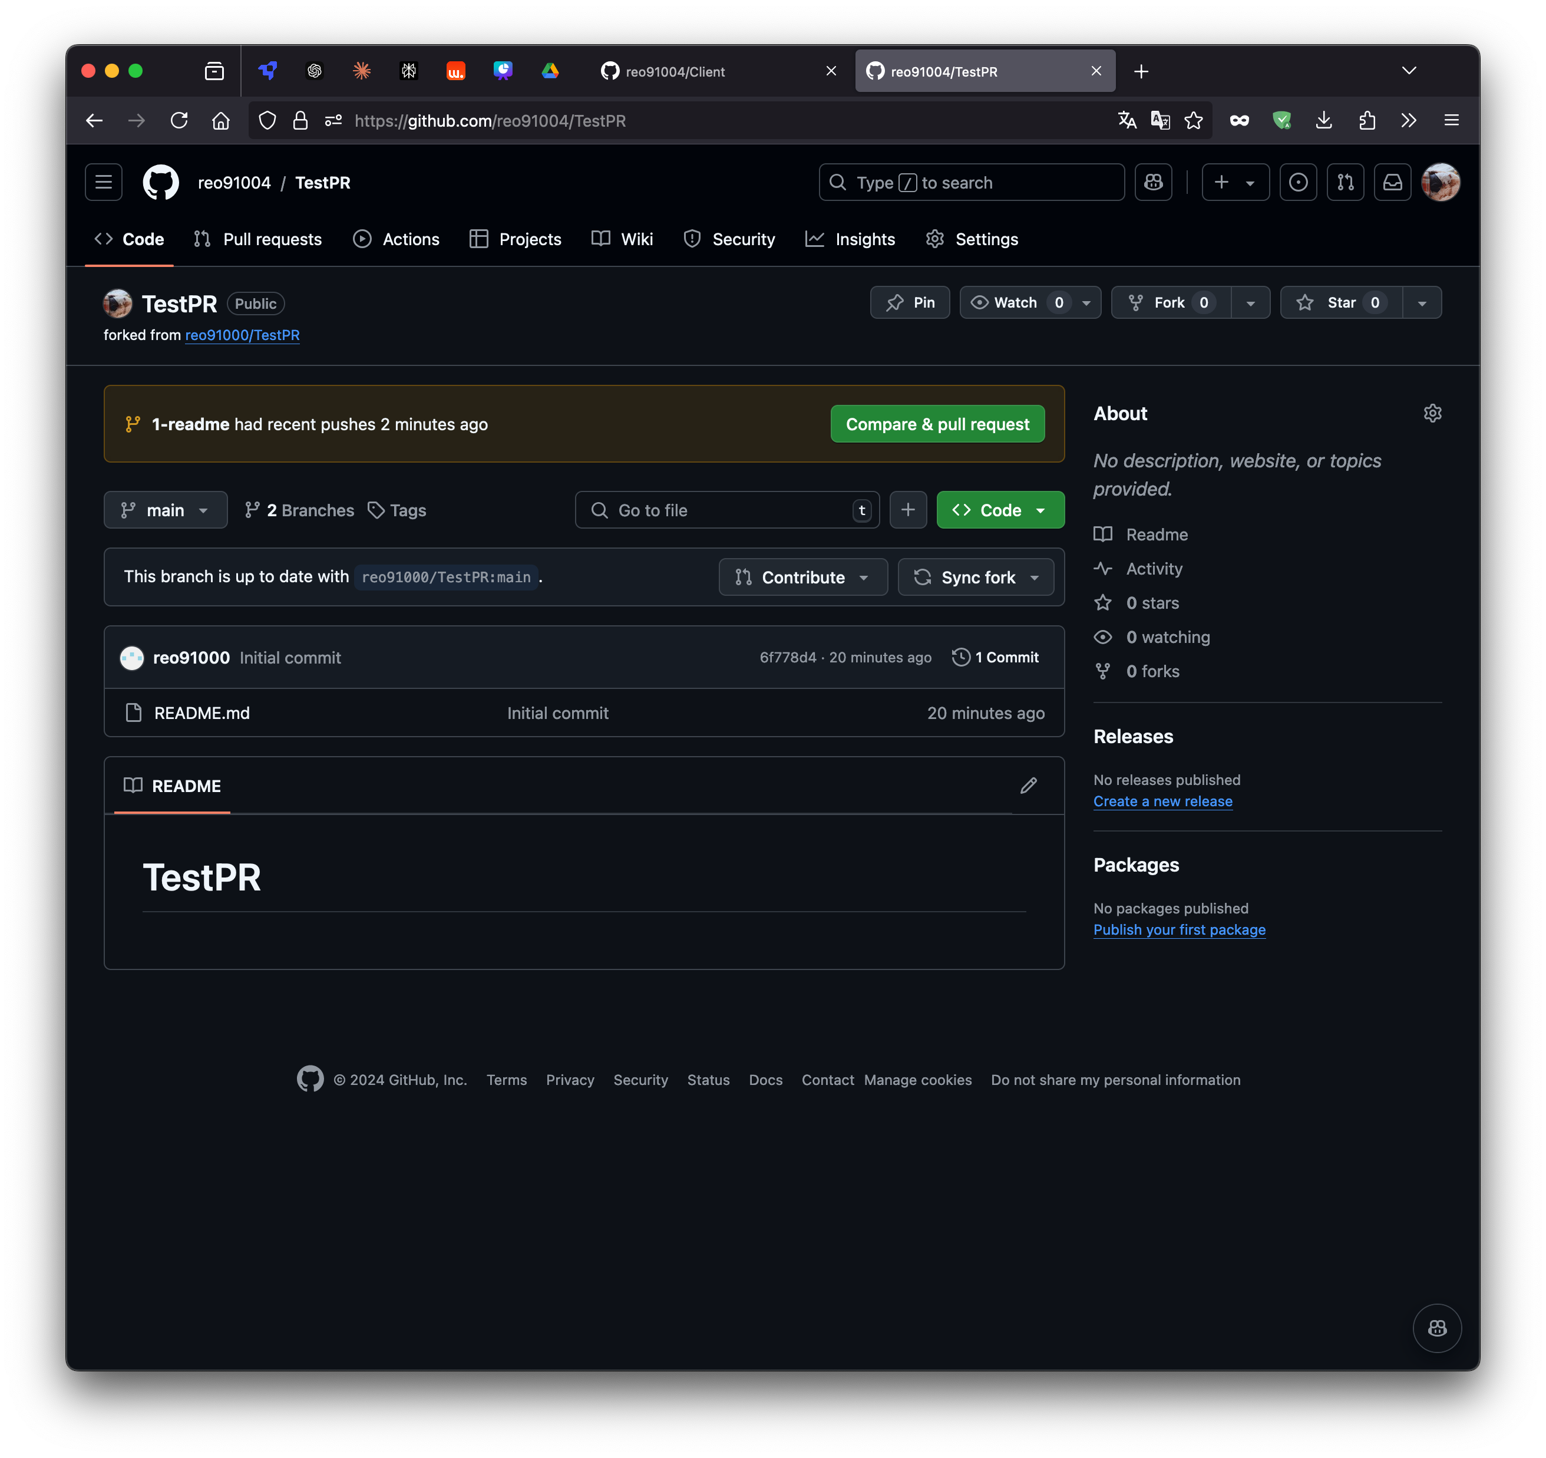Toggle Watch on this repository

pos(1015,303)
